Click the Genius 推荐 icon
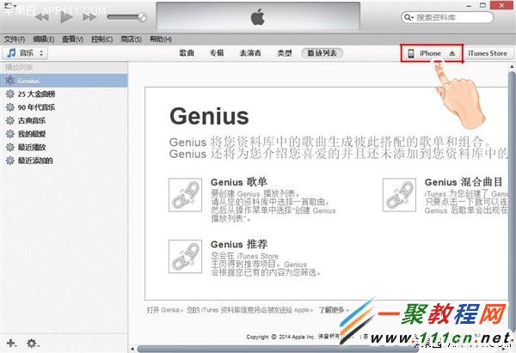 (x=185, y=256)
